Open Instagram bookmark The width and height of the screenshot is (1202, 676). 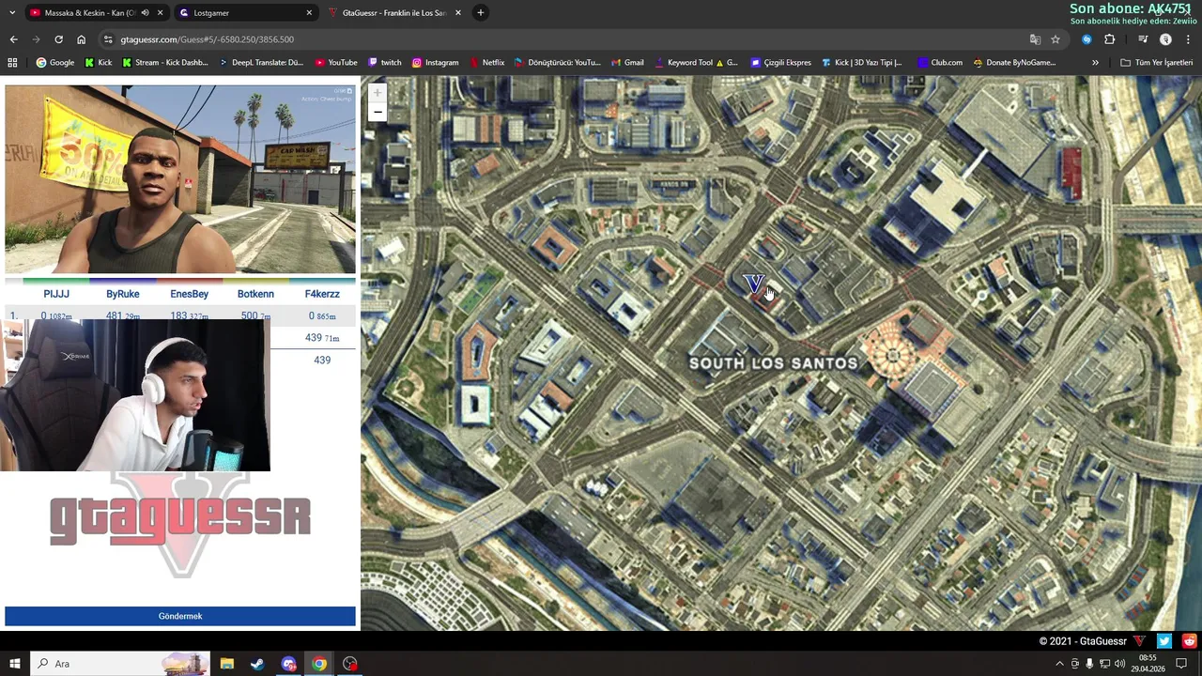pyautogui.click(x=436, y=63)
